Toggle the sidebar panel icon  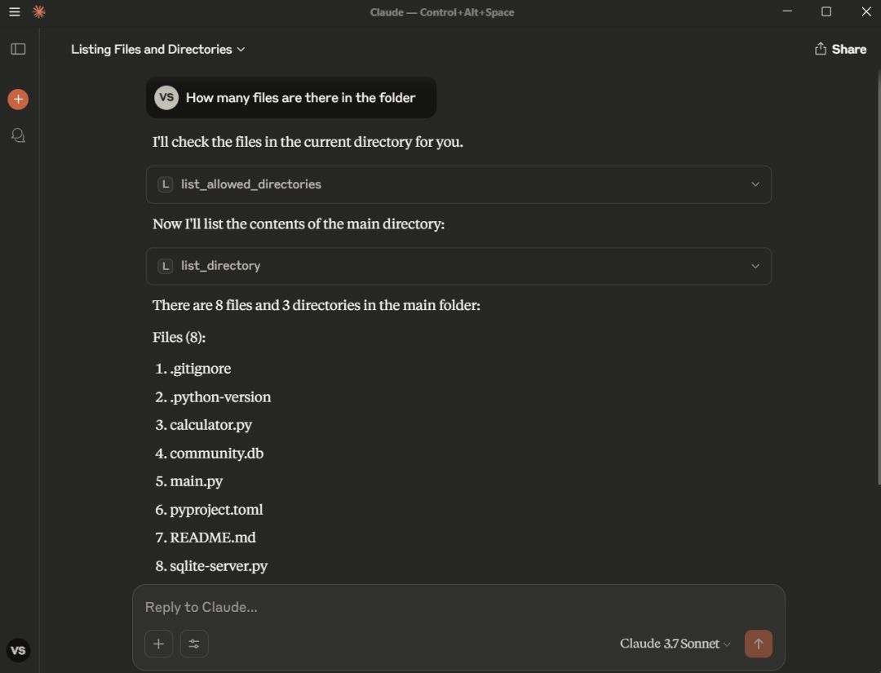click(x=18, y=49)
